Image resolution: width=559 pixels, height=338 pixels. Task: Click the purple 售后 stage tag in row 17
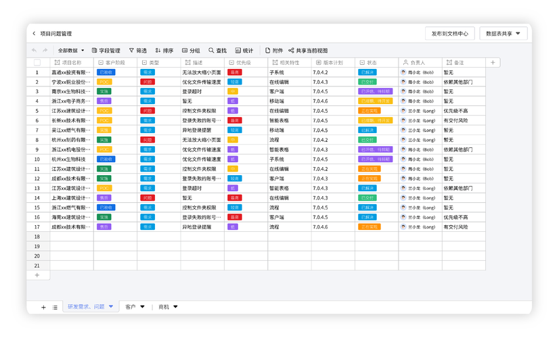104,227
